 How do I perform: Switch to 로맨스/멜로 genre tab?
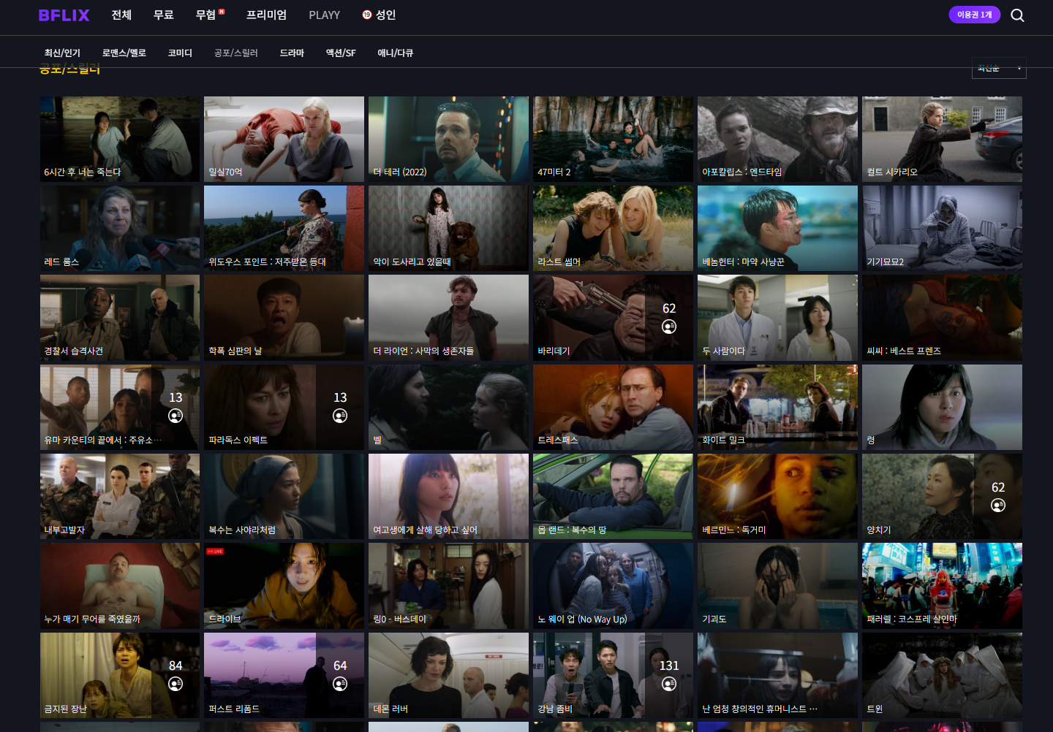pyautogui.click(x=124, y=53)
